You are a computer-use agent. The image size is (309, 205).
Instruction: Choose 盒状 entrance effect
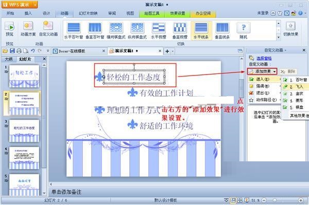pyautogui.click(x=295, y=94)
